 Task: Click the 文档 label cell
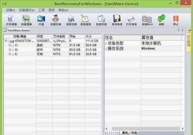coord(40,54)
